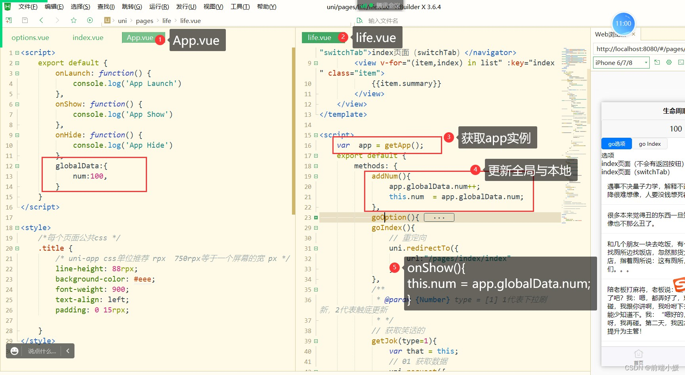Click the emoji smiley icon
This screenshot has height=375, width=685.
pos(15,351)
